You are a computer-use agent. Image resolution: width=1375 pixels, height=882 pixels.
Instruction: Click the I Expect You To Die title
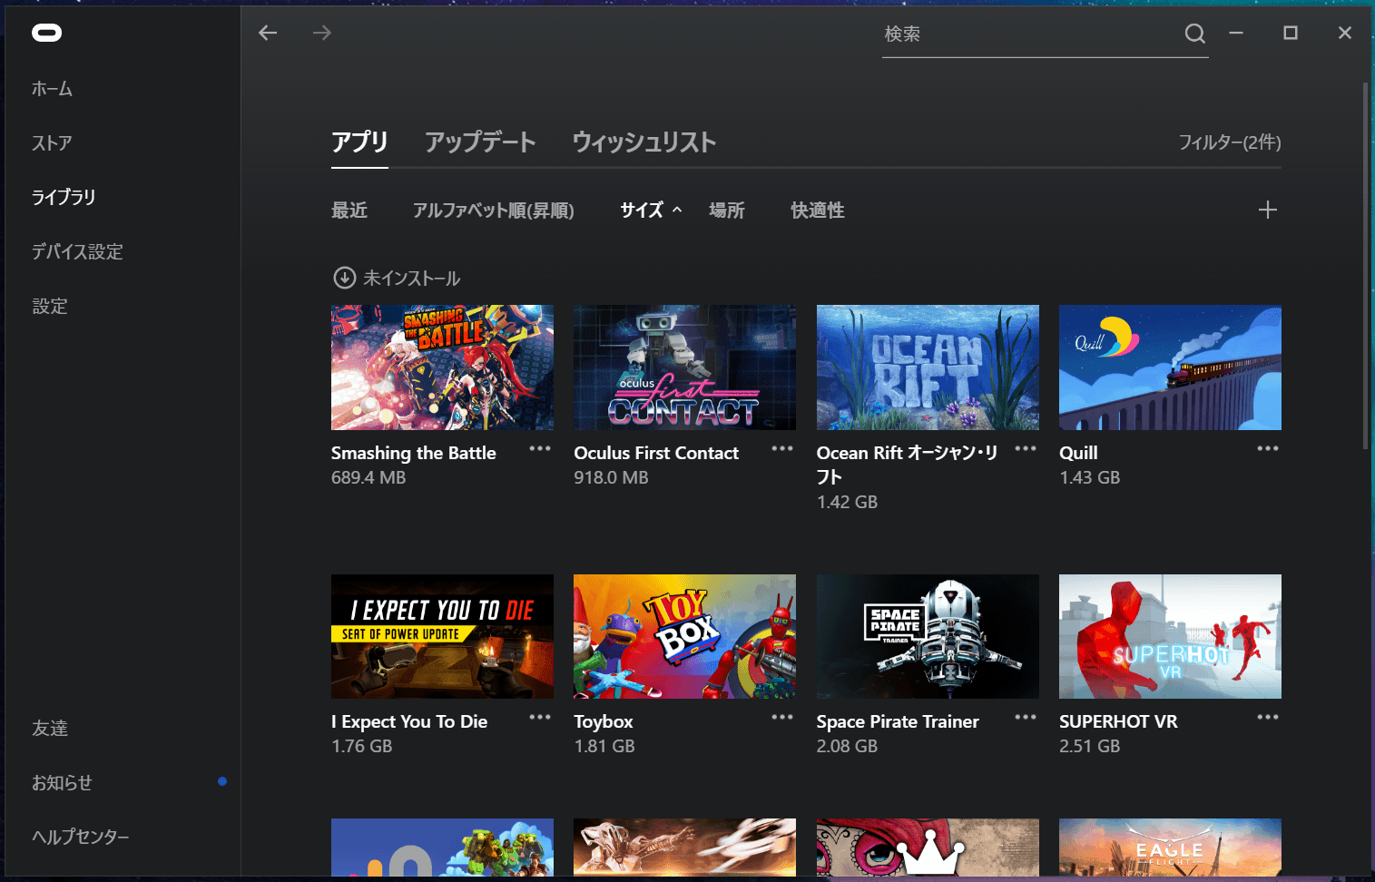[x=409, y=721]
